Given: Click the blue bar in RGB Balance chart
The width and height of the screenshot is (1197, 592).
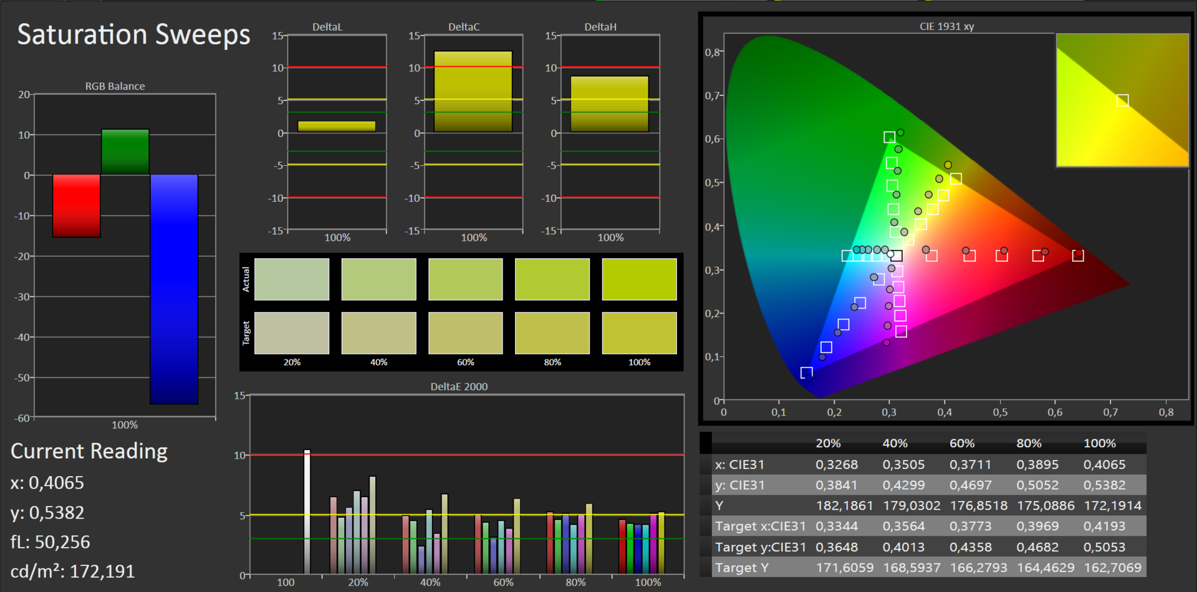Looking at the screenshot, I should coord(174,289).
